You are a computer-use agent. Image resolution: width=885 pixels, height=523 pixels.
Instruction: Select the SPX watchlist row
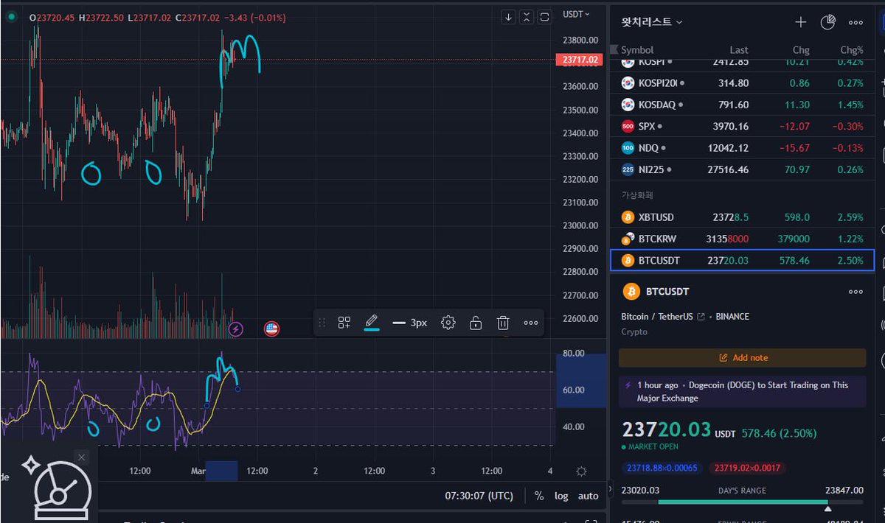[x=743, y=126]
